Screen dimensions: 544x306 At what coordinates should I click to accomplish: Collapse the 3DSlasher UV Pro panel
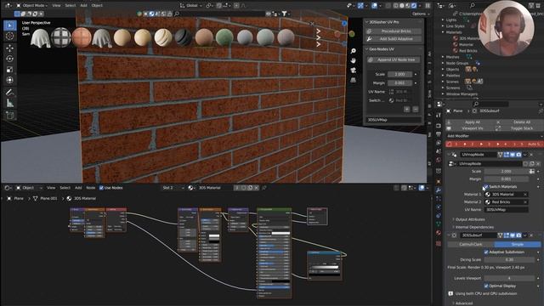367,22
